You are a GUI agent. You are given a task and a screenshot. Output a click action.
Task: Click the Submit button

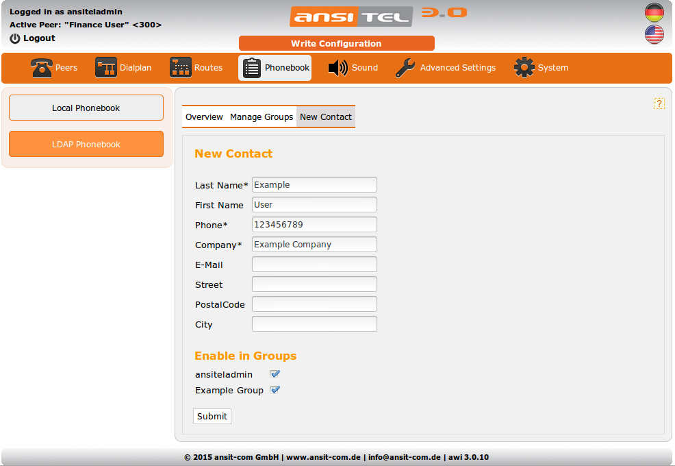[x=212, y=416]
